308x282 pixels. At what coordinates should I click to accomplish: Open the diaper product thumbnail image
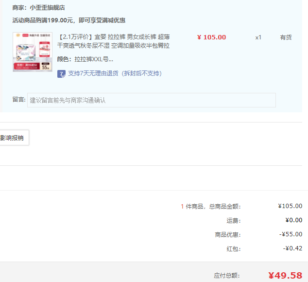click(x=33, y=52)
